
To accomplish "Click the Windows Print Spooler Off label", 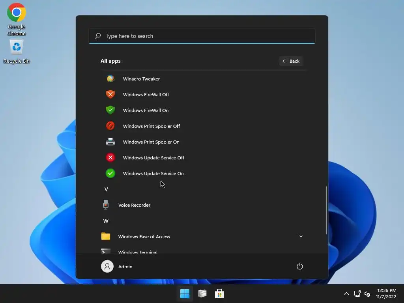I will 151,126.
